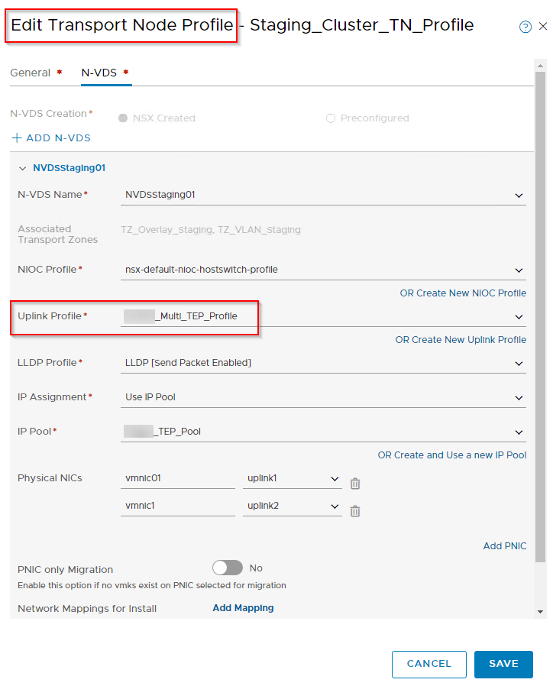Click the SAVE button
553x686 pixels.
click(503, 664)
